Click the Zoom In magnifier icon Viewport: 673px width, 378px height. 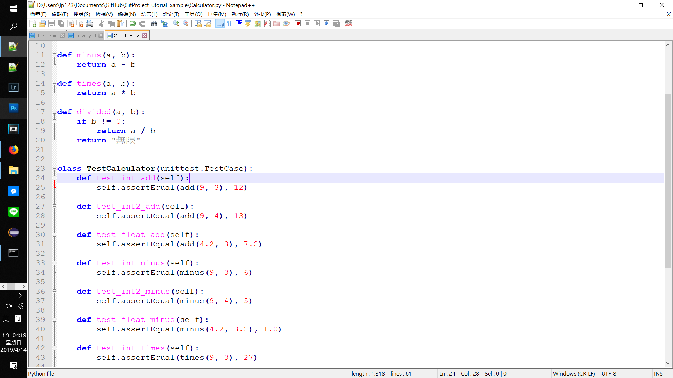(x=176, y=23)
